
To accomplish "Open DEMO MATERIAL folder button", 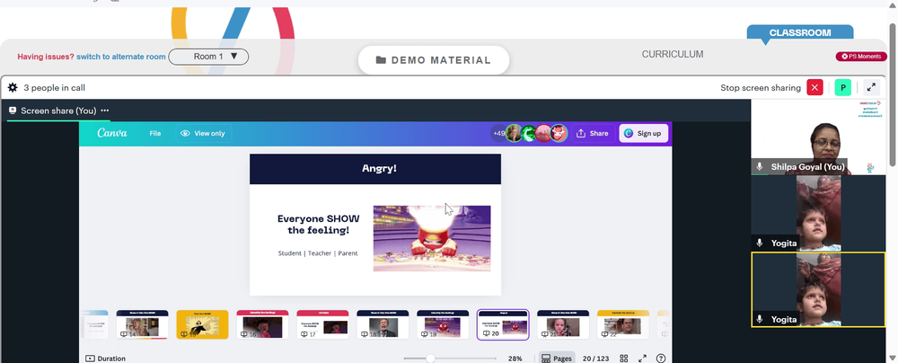I will click(434, 60).
